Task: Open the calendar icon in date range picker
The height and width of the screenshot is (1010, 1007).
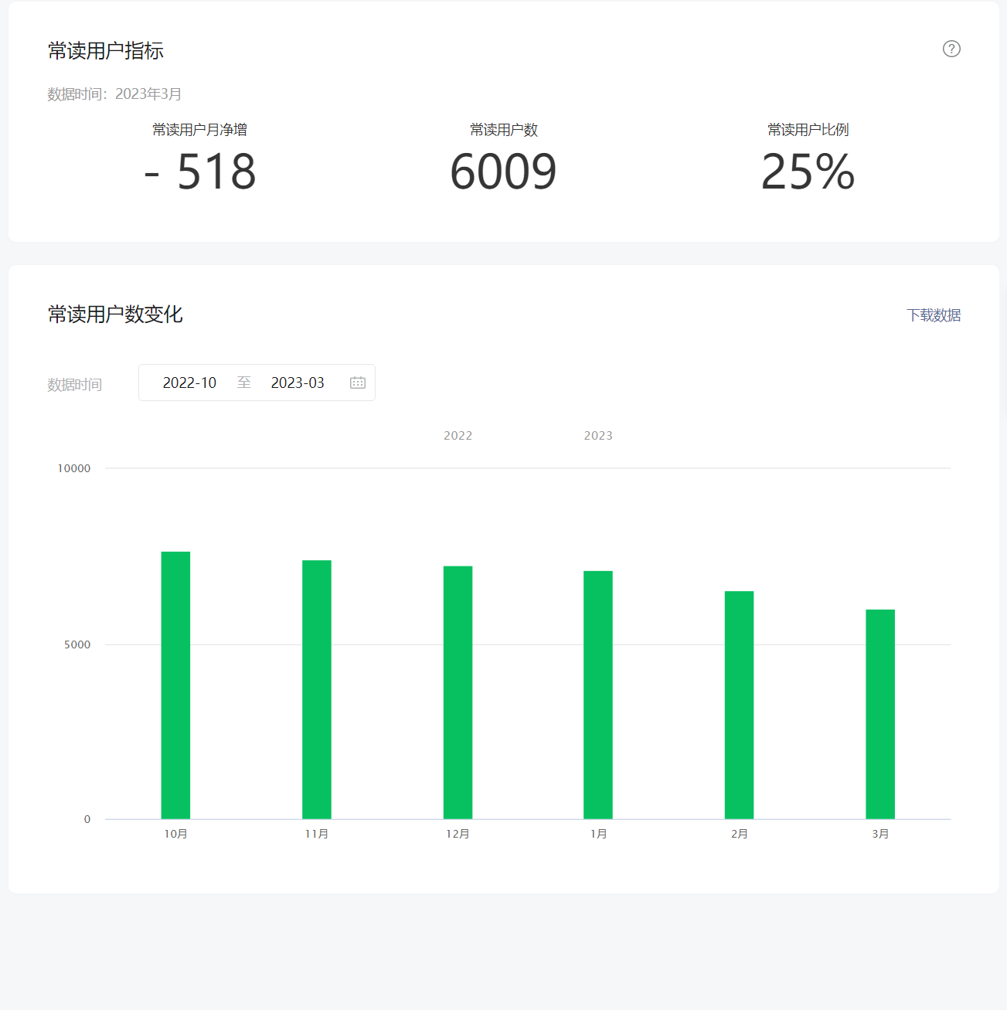Action: pyautogui.click(x=357, y=383)
